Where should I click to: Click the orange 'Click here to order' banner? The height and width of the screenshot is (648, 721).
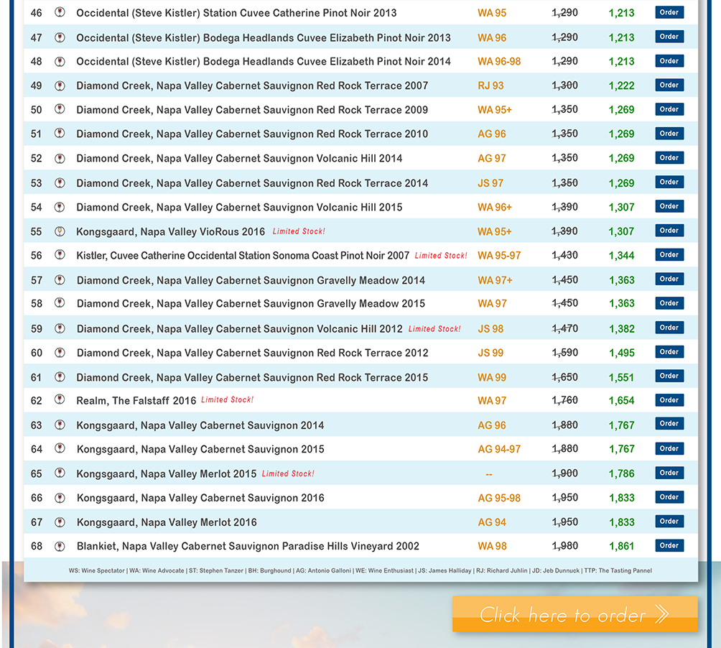tap(575, 614)
